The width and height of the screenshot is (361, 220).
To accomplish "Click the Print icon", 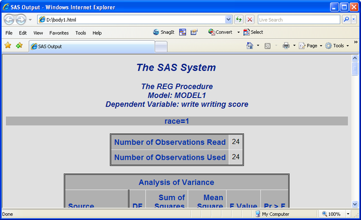I will tap(286, 46).
